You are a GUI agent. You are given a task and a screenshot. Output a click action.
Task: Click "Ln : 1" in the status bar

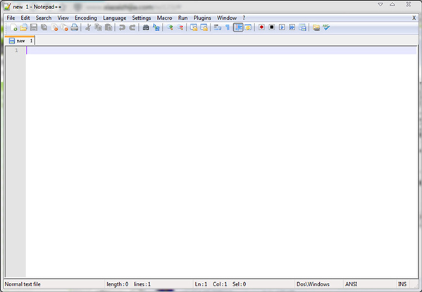[x=201, y=284]
